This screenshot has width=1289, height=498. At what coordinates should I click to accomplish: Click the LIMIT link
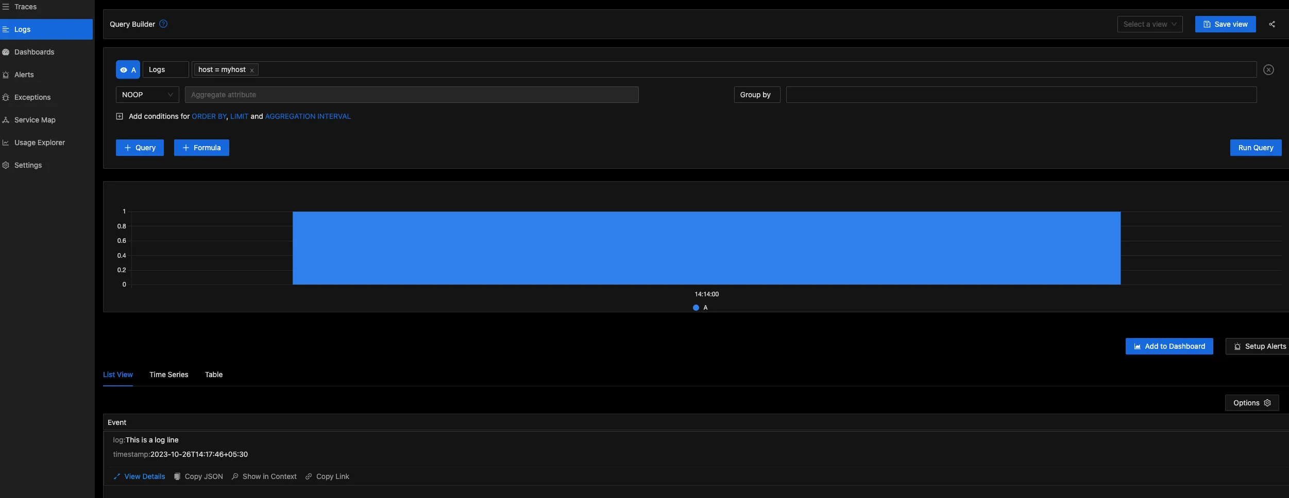pyautogui.click(x=239, y=116)
